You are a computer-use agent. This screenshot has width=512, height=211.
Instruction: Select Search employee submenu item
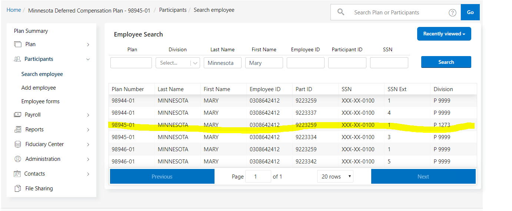click(x=42, y=74)
